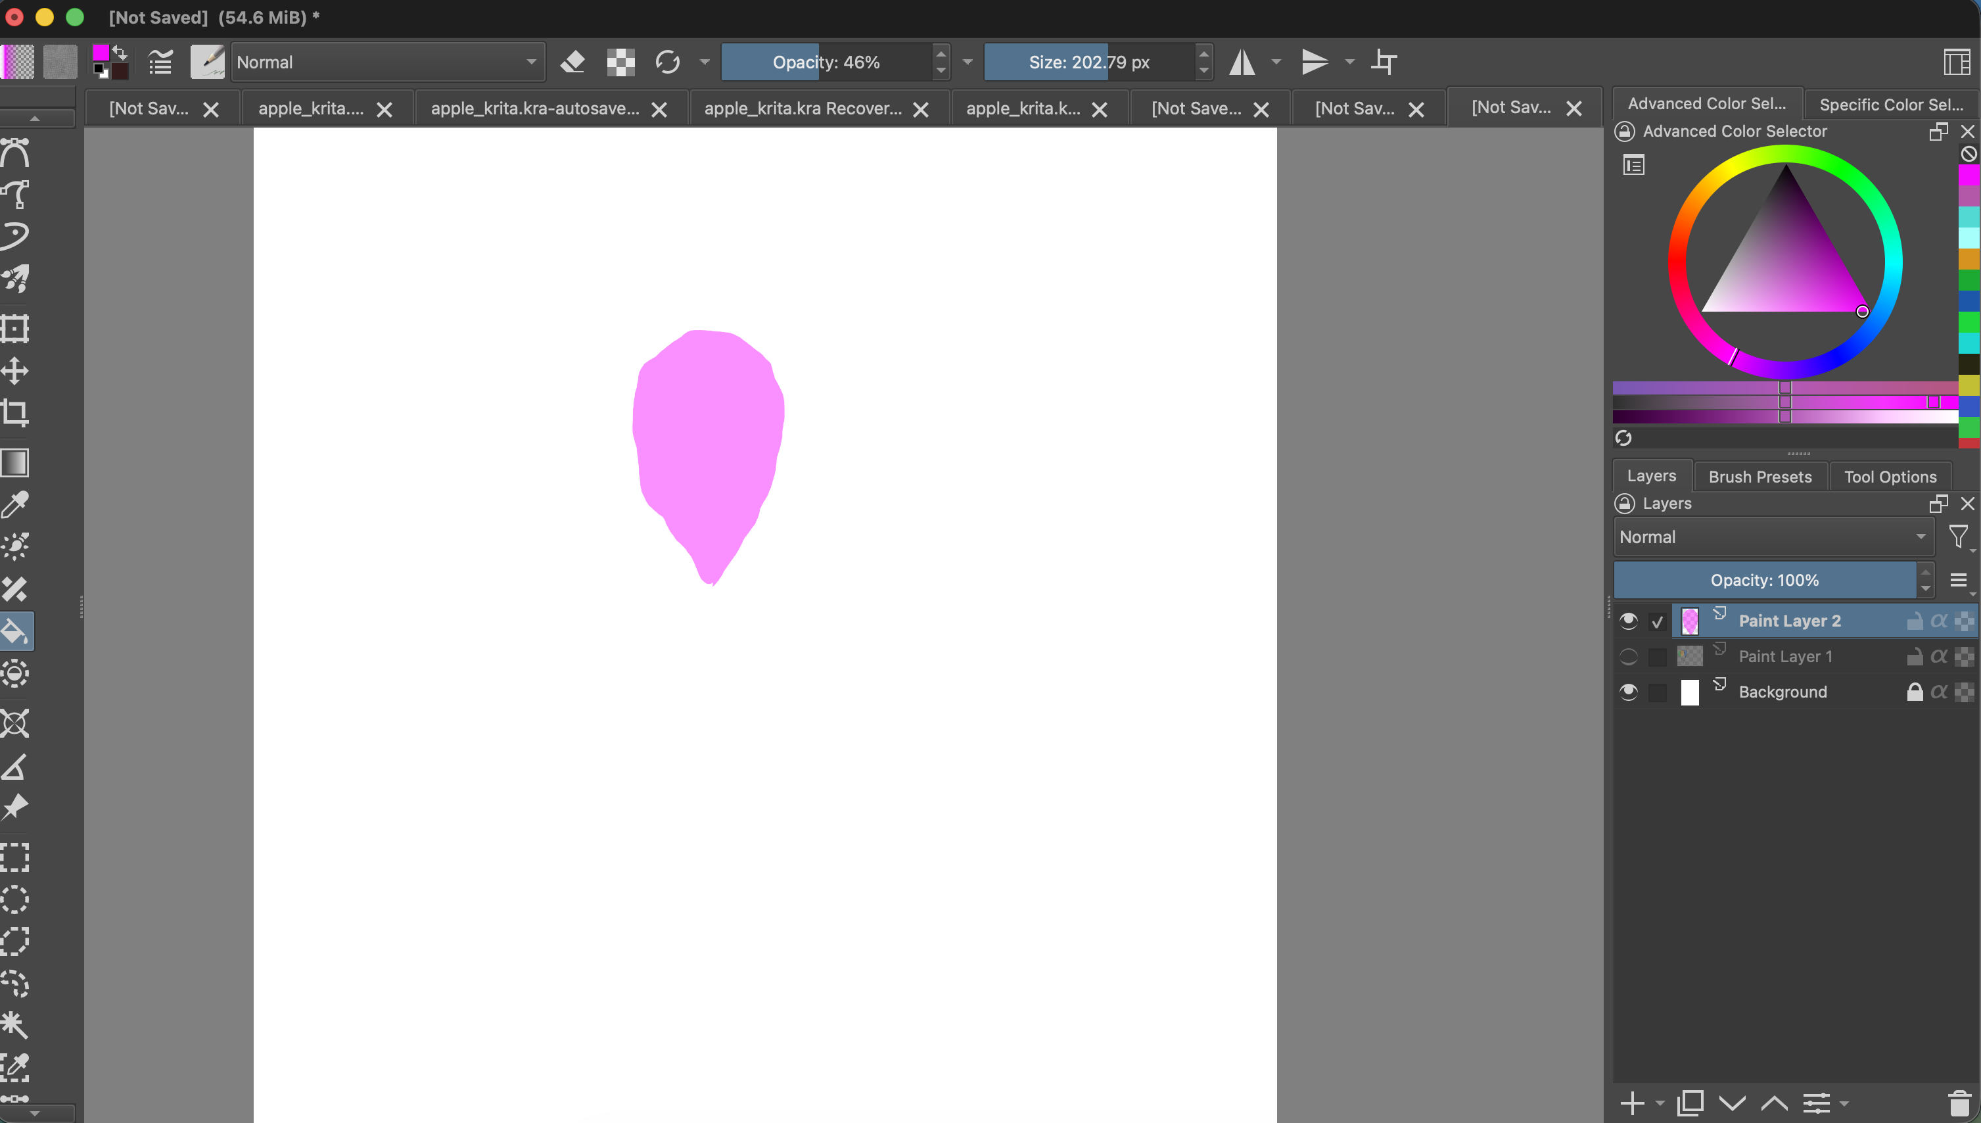Delete the selected layer trash button
1981x1123 pixels.
(x=1959, y=1104)
